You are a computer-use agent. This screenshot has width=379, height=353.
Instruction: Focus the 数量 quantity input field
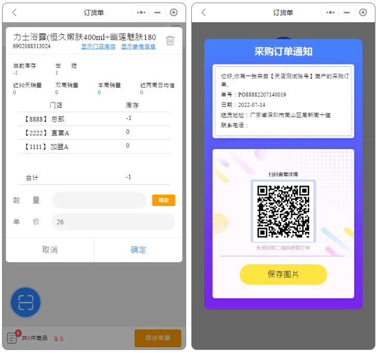pyautogui.click(x=99, y=200)
